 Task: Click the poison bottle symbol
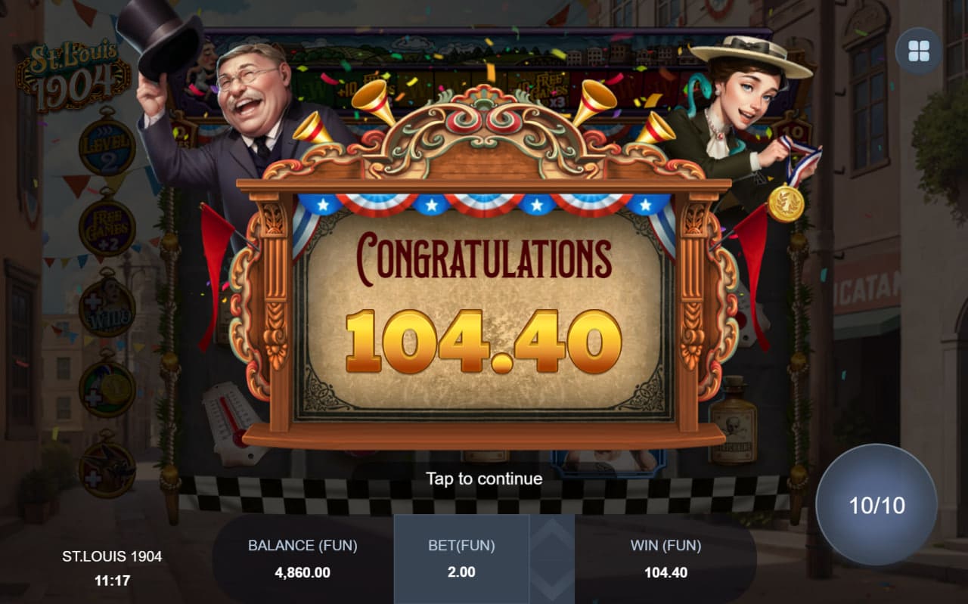(x=733, y=420)
